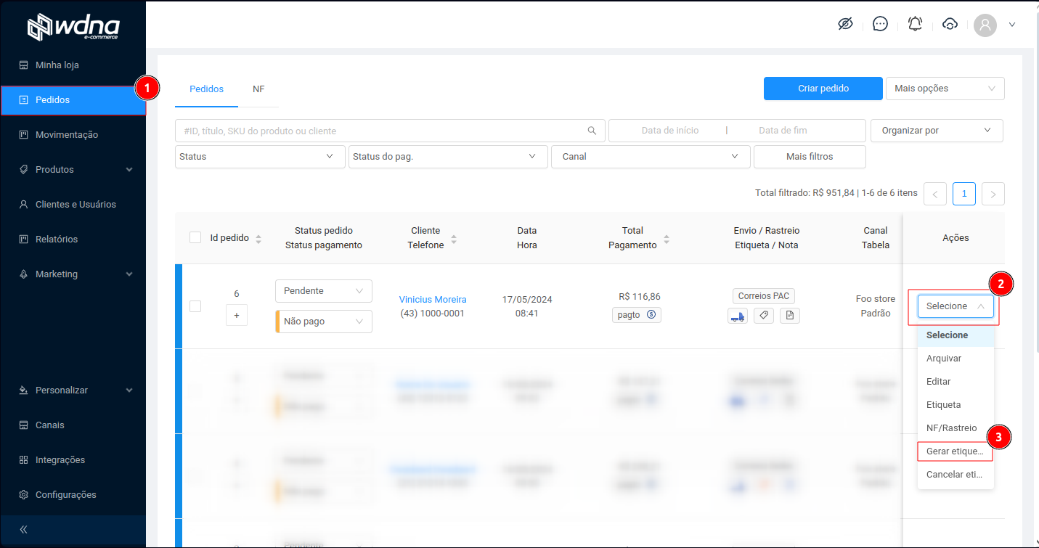The height and width of the screenshot is (548, 1039).
Task: Expand the Personalizar sidebar menu
Action: 73,390
